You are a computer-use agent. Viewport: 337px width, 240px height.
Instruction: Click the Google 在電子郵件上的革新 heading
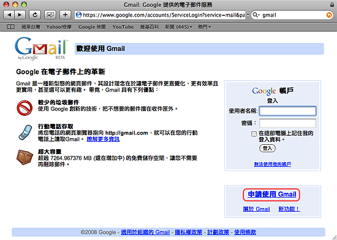point(61,72)
